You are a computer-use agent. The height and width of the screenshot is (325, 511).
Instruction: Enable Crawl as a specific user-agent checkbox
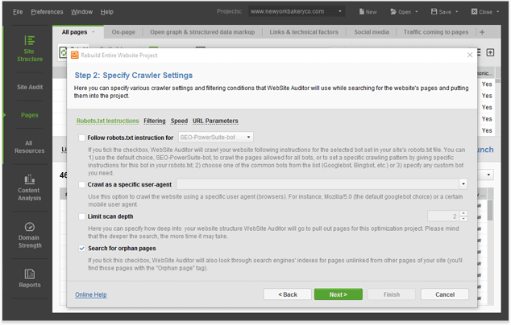pyautogui.click(x=81, y=185)
